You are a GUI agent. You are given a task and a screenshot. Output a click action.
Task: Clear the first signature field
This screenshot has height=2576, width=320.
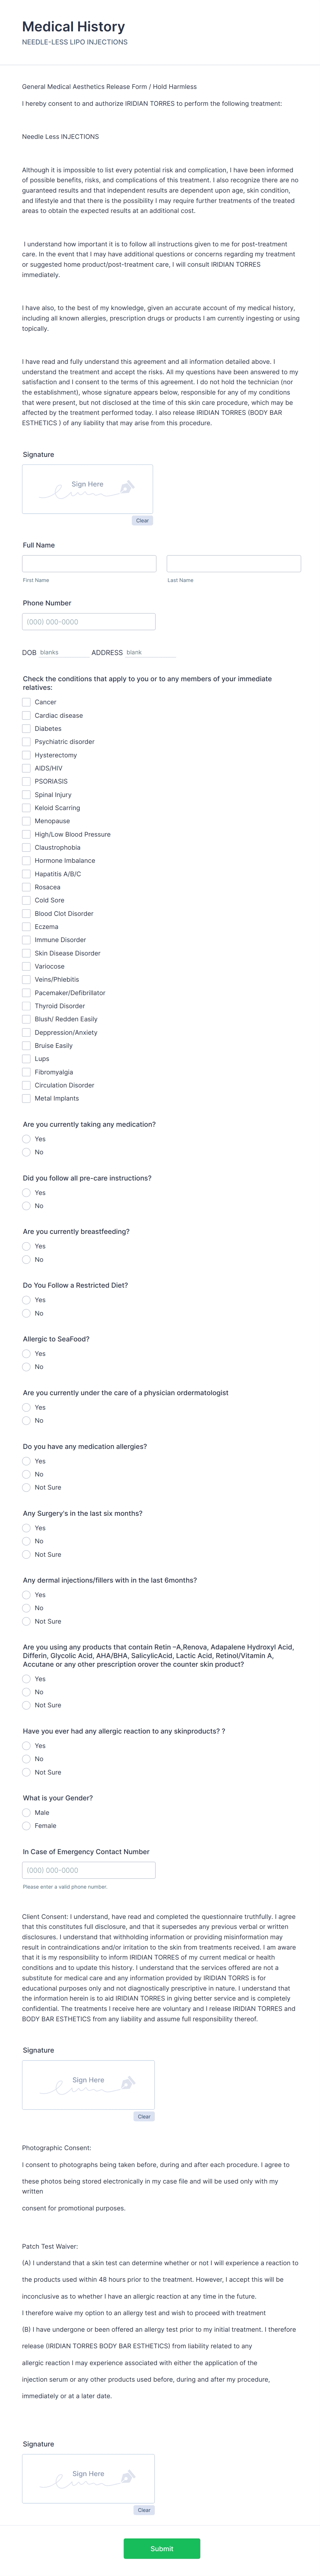(x=143, y=520)
